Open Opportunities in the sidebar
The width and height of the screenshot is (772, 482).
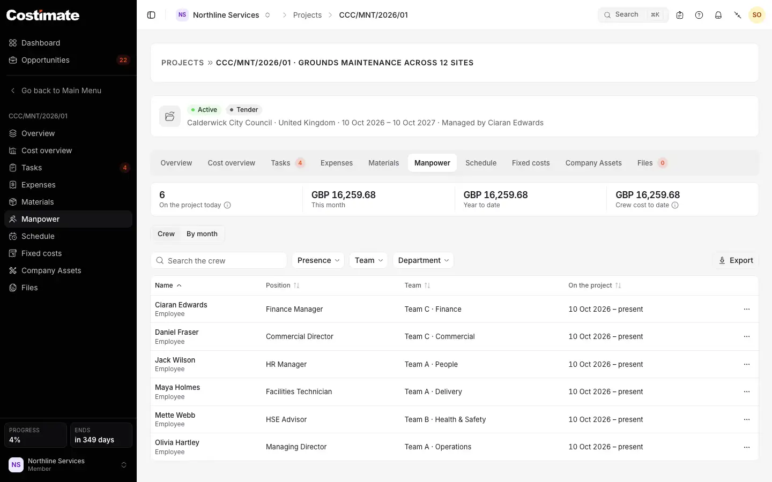[68, 60]
